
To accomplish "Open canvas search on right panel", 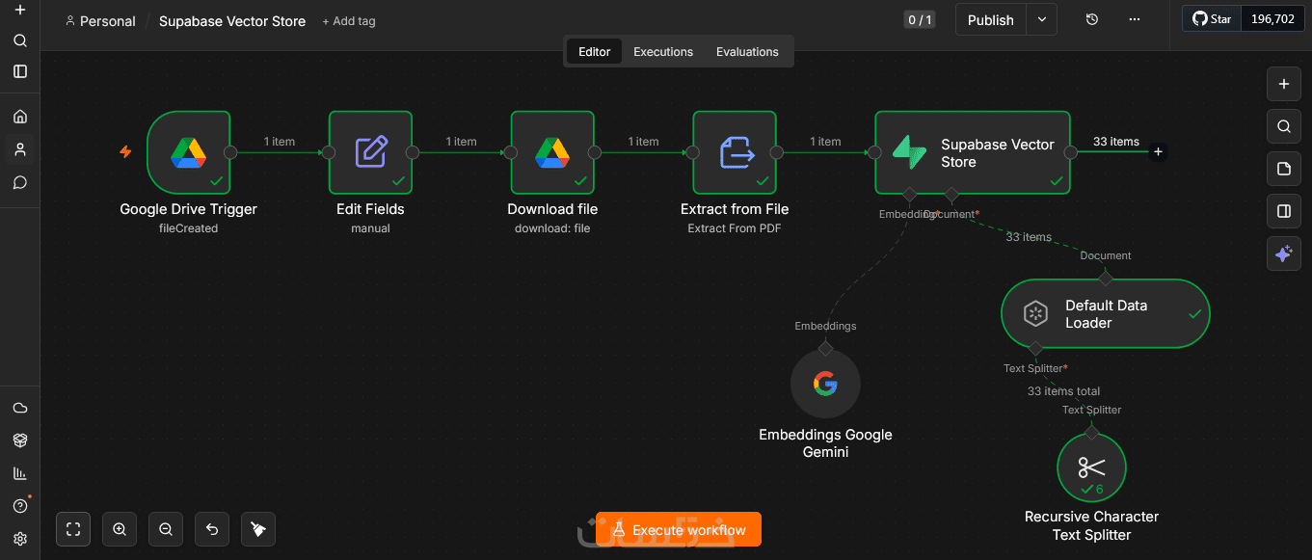I will 1283,126.
